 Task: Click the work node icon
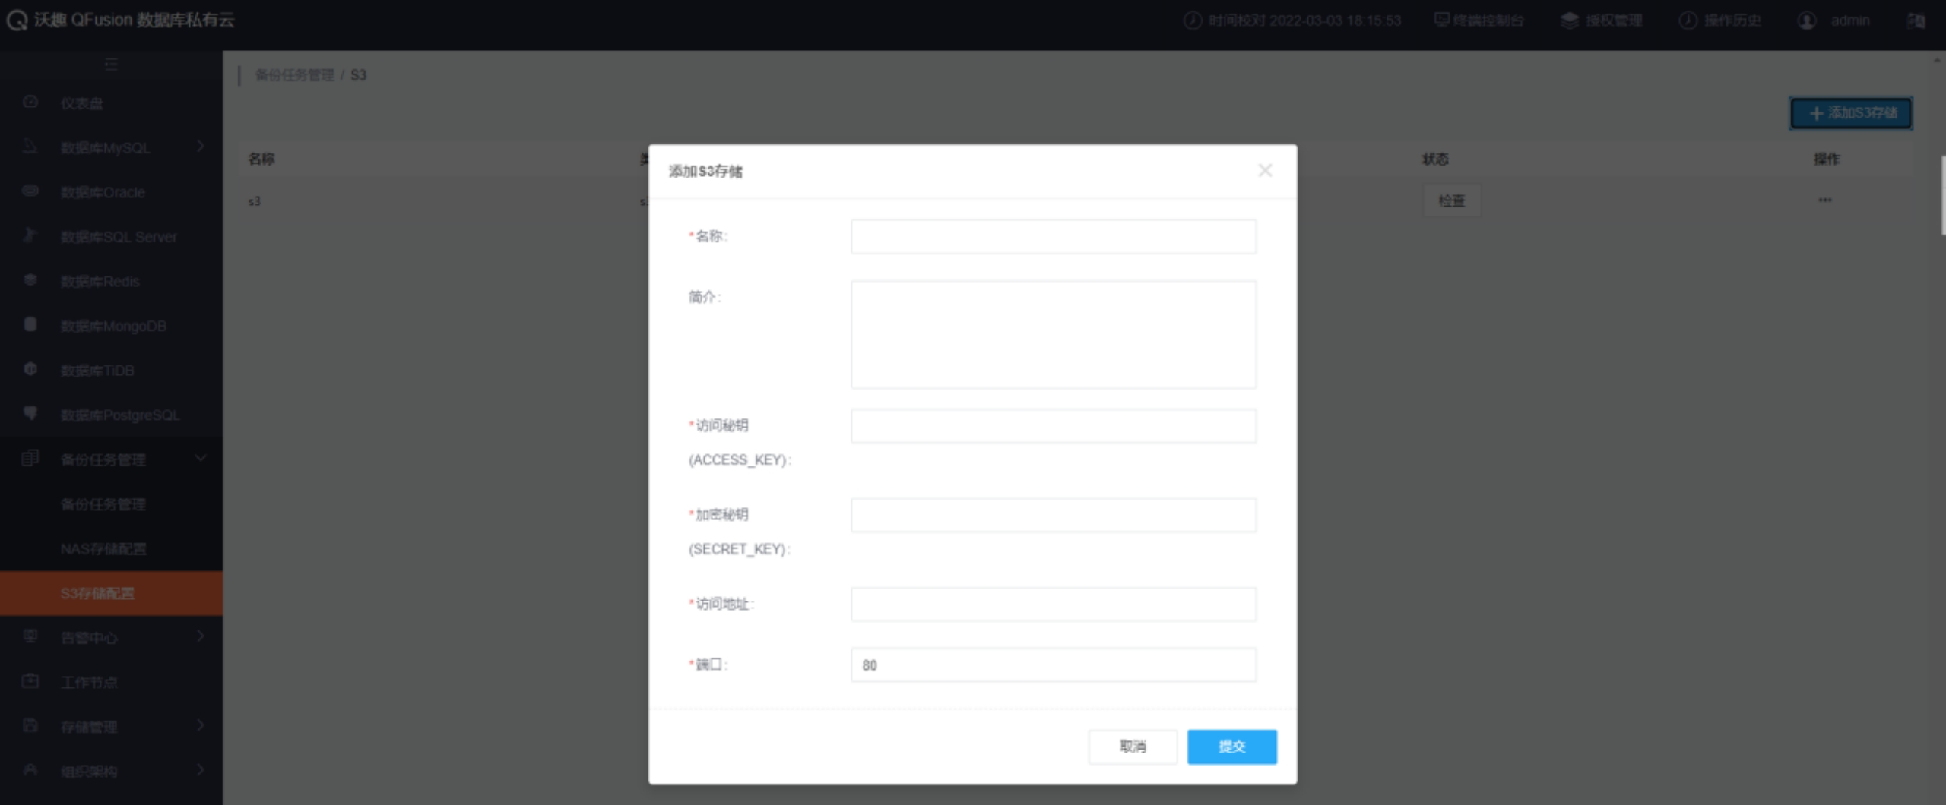pyautogui.click(x=30, y=681)
